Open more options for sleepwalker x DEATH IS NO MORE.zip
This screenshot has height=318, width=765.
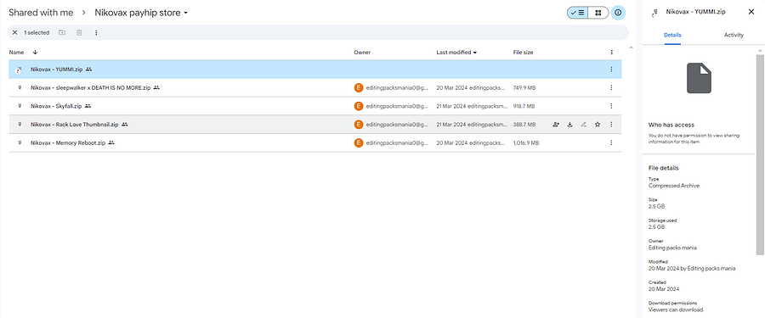pos(611,87)
